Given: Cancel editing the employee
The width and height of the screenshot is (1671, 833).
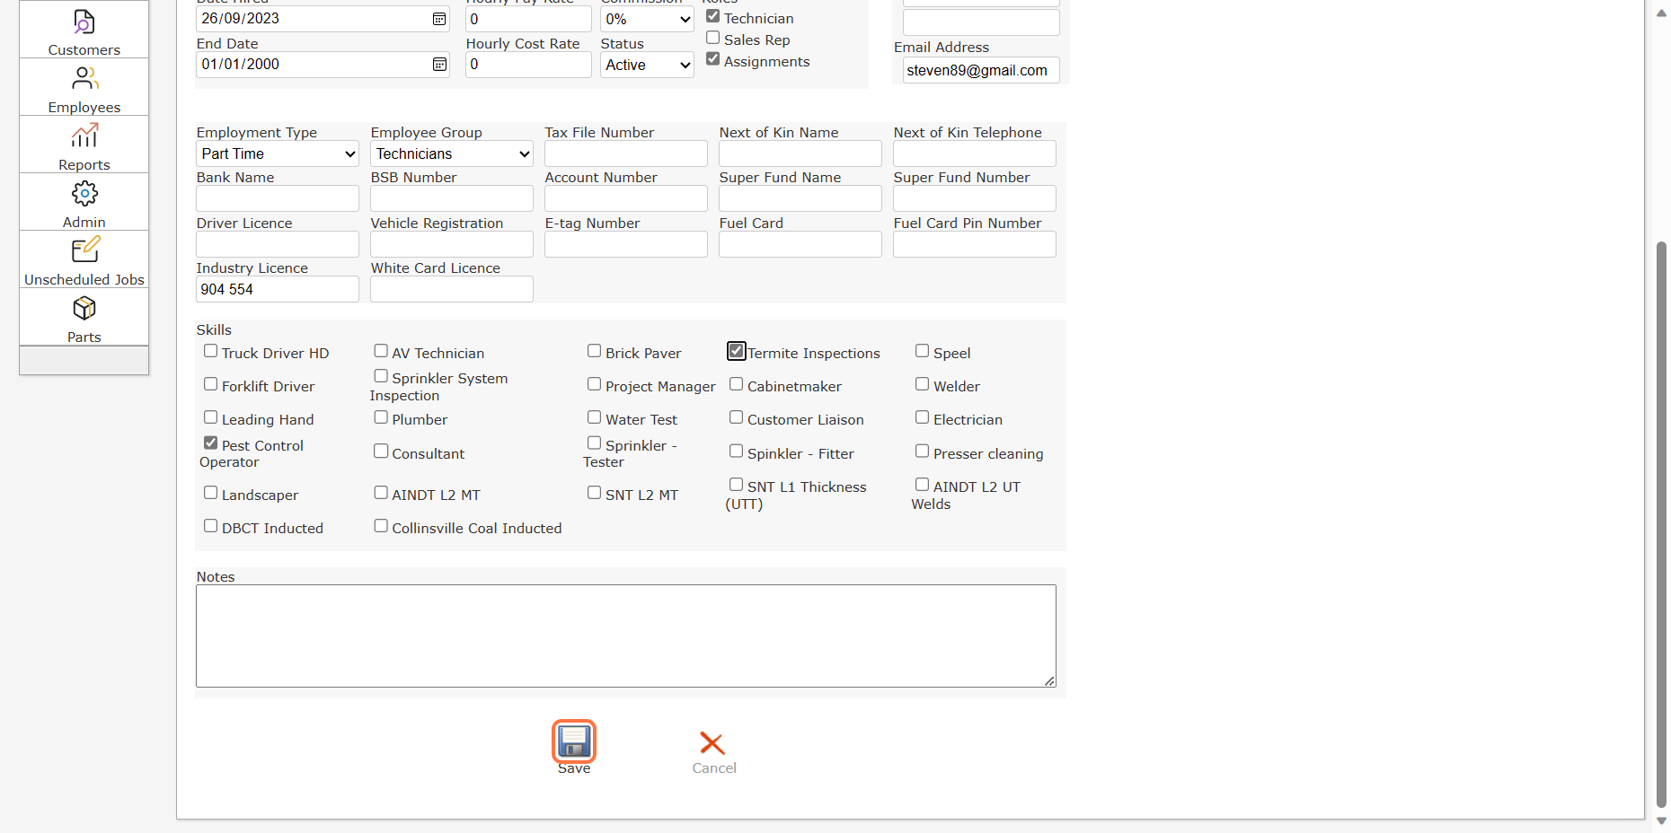Looking at the screenshot, I should coord(712,743).
